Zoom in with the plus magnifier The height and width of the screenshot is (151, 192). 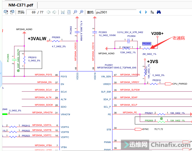click(x=81, y=12)
